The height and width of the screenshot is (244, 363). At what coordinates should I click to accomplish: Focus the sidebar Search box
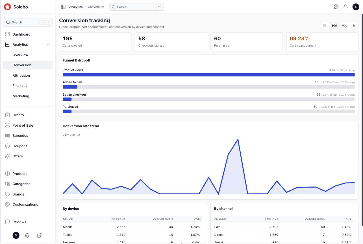(28, 23)
